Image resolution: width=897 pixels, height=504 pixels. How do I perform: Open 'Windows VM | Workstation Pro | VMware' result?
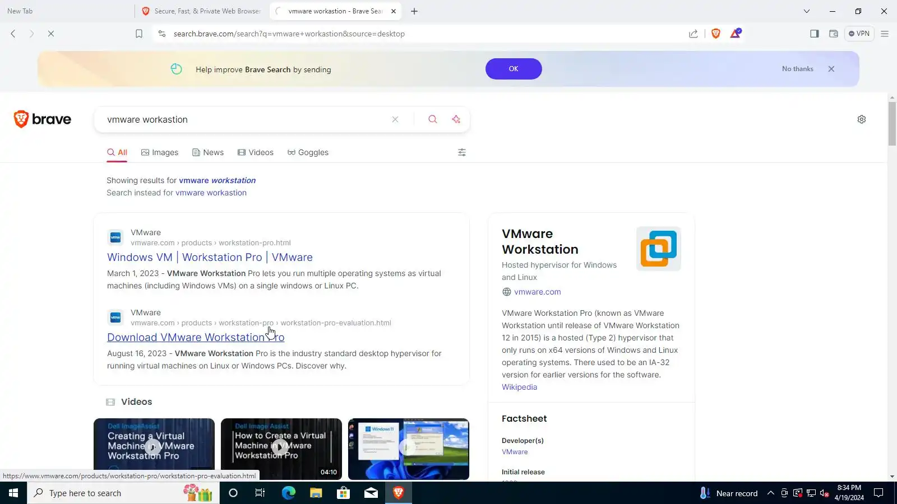210,257
